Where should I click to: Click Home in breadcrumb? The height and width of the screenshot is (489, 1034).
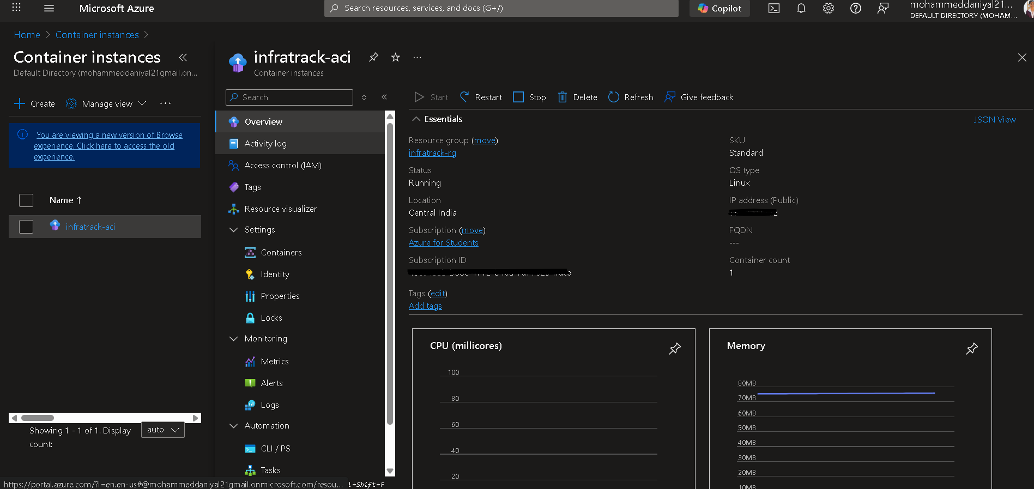pyautogui.click(x=27, y=35)
